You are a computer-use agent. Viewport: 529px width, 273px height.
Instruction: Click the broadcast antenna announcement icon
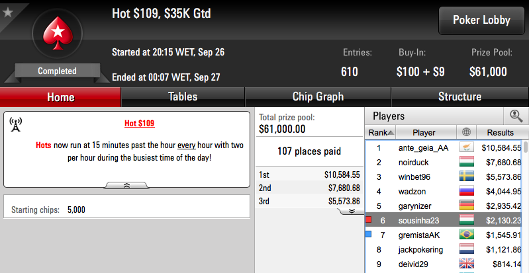(x=15, y=125)
